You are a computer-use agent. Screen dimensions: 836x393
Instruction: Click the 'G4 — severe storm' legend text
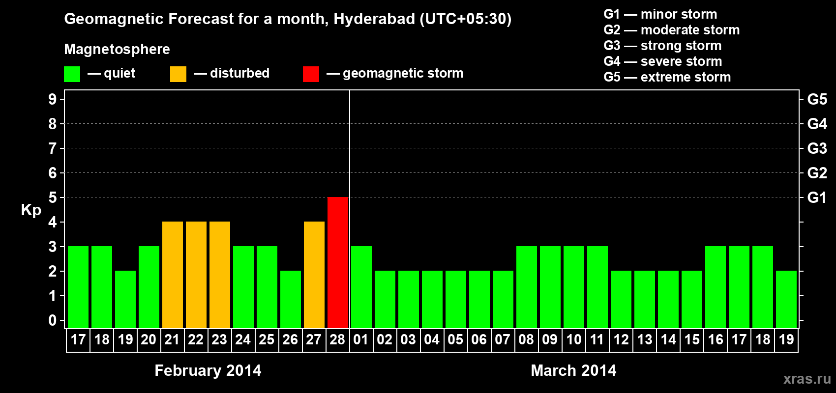pyautogui.click(x=663, y=61)
